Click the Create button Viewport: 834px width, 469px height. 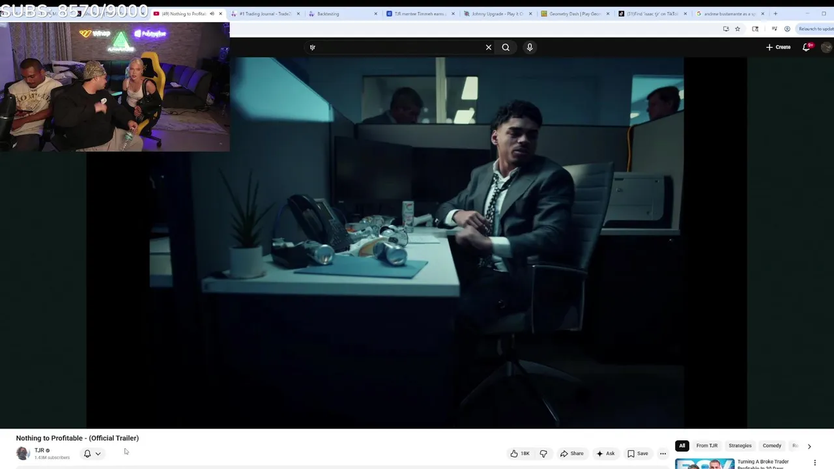(x=778, y=47)
